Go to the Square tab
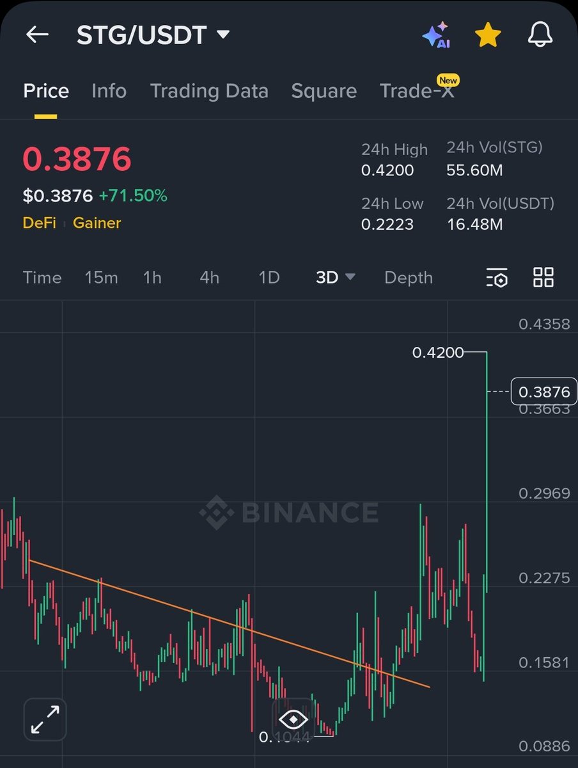The height and width of the screenshot is (768, 578). tap(324, 91)
